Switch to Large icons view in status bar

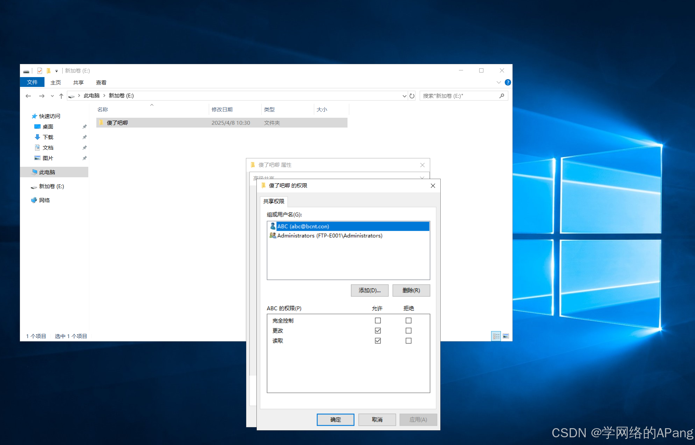(506, 336)
